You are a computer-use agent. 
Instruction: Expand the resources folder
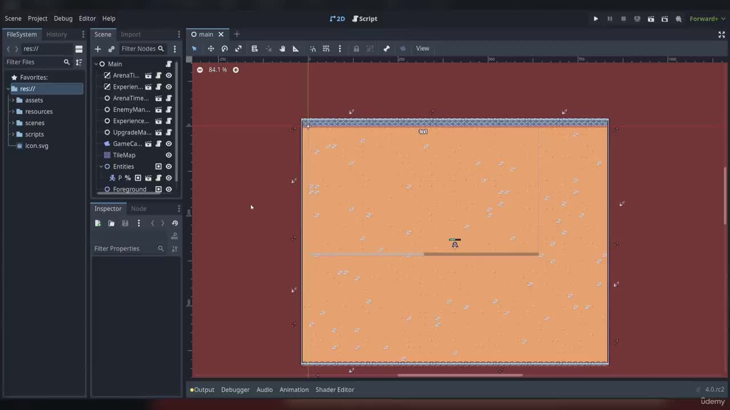point(13,112)
